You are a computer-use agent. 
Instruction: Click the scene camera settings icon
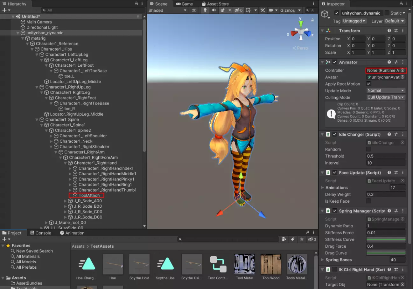click(x=271, y=10)
